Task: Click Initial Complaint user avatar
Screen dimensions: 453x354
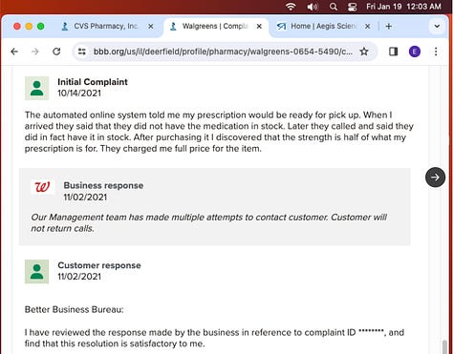Action: (x=37, y=88)
